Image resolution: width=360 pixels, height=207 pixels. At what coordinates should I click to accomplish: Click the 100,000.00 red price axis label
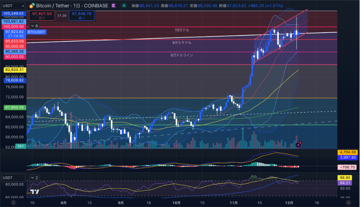pyautogui.click(x=14, y=26)
